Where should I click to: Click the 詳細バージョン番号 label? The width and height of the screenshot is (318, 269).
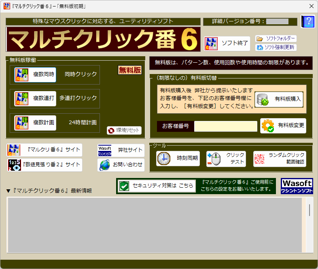(238, 21)
